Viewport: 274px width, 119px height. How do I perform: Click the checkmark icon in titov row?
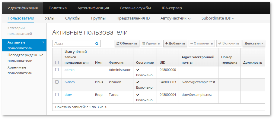click(138, 95)
